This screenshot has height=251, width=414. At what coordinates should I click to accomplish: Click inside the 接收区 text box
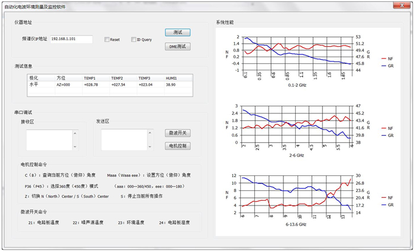coord(48,140)
